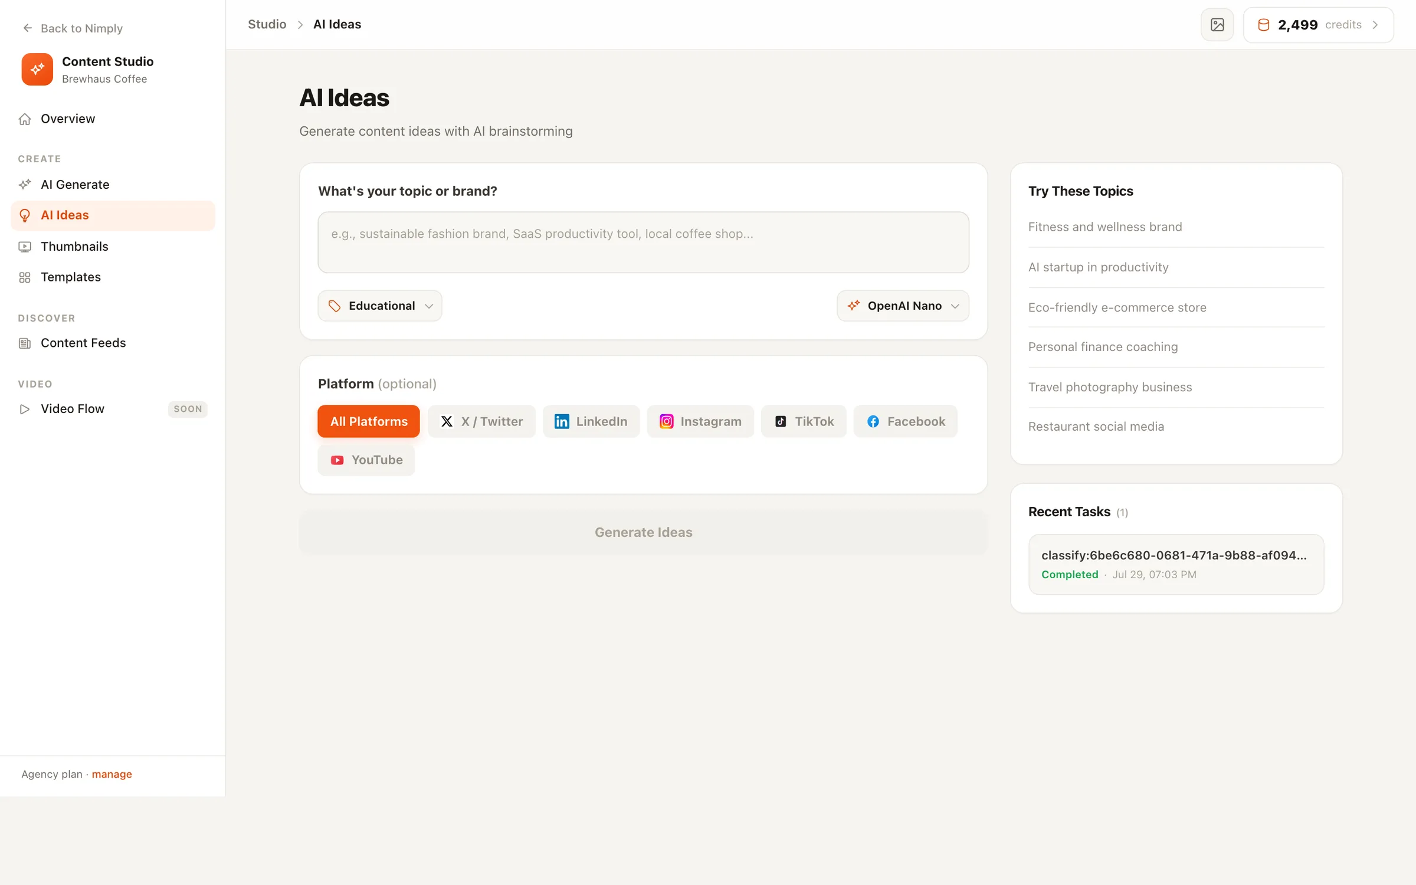Toggle the X / Twitter platform text
The height and width of the screenshot is (885, 1416).
(492, 421)
